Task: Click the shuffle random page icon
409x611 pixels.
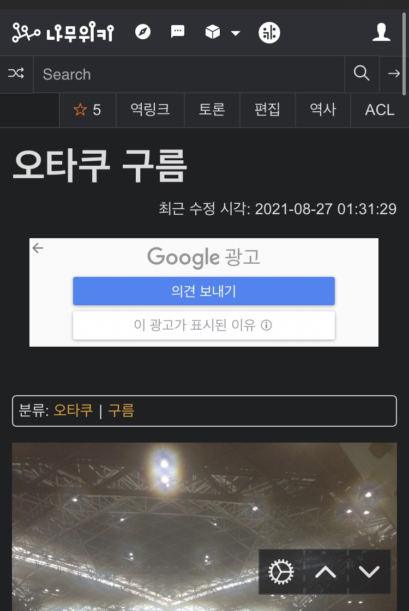Action: coord(16,73)
